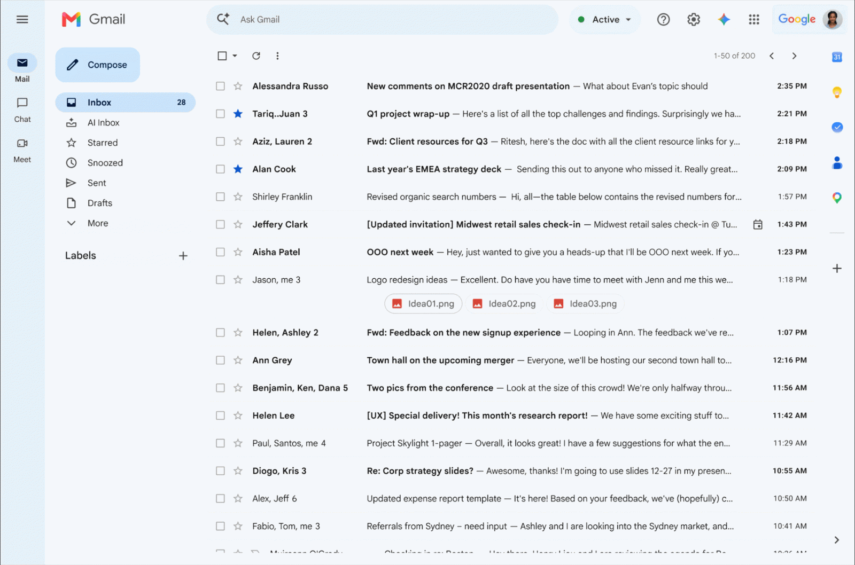Open the three-dot more options menu

[277, 56]
